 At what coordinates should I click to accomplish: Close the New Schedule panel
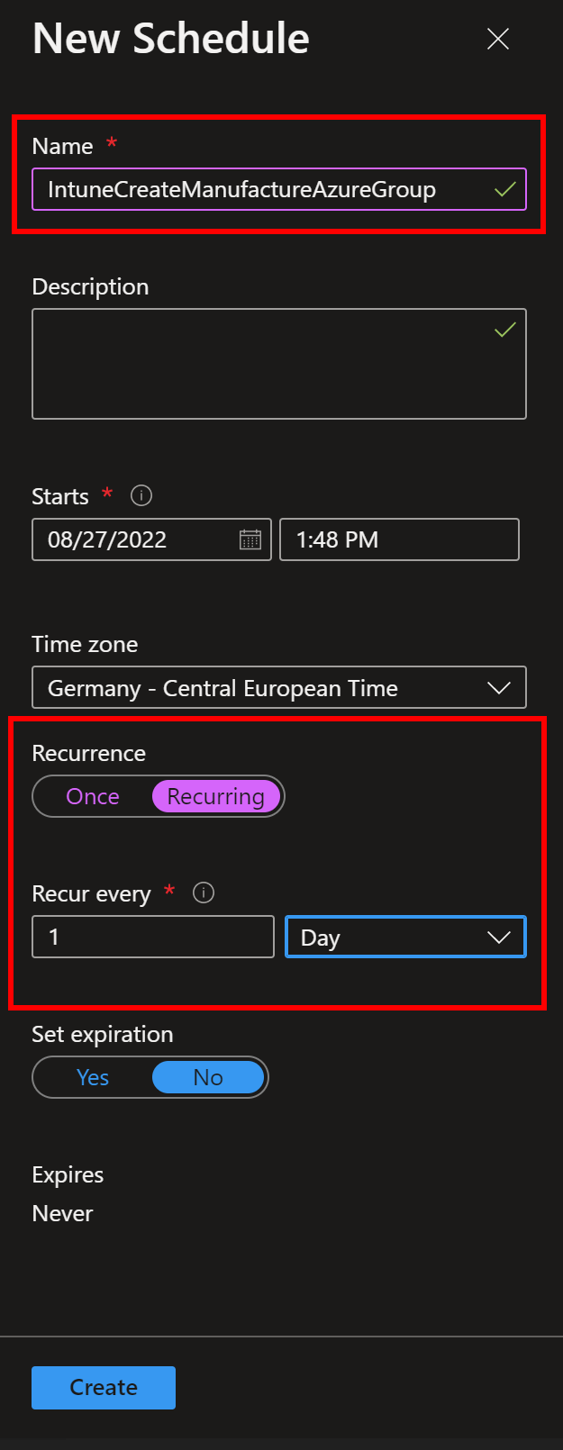coord(498,39)
